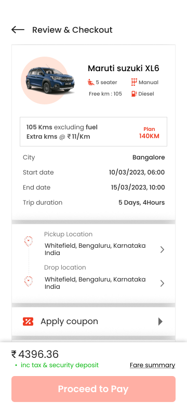Click the Drop location map pin icon
187x415 pixels.
(x=29, y=281)
